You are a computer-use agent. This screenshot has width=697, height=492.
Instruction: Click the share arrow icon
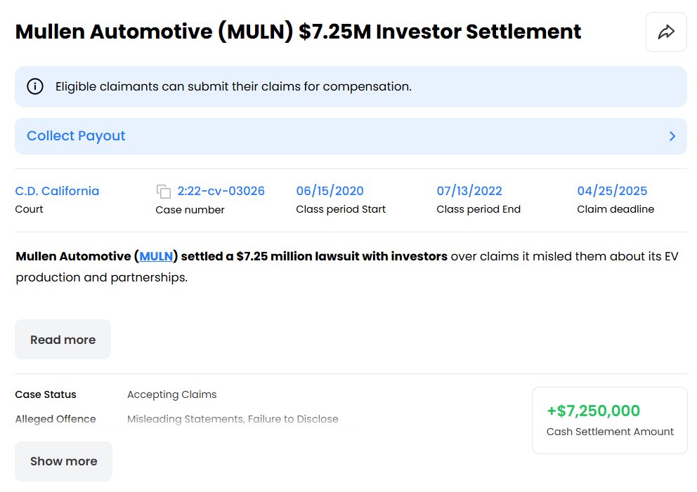point(666,32)
